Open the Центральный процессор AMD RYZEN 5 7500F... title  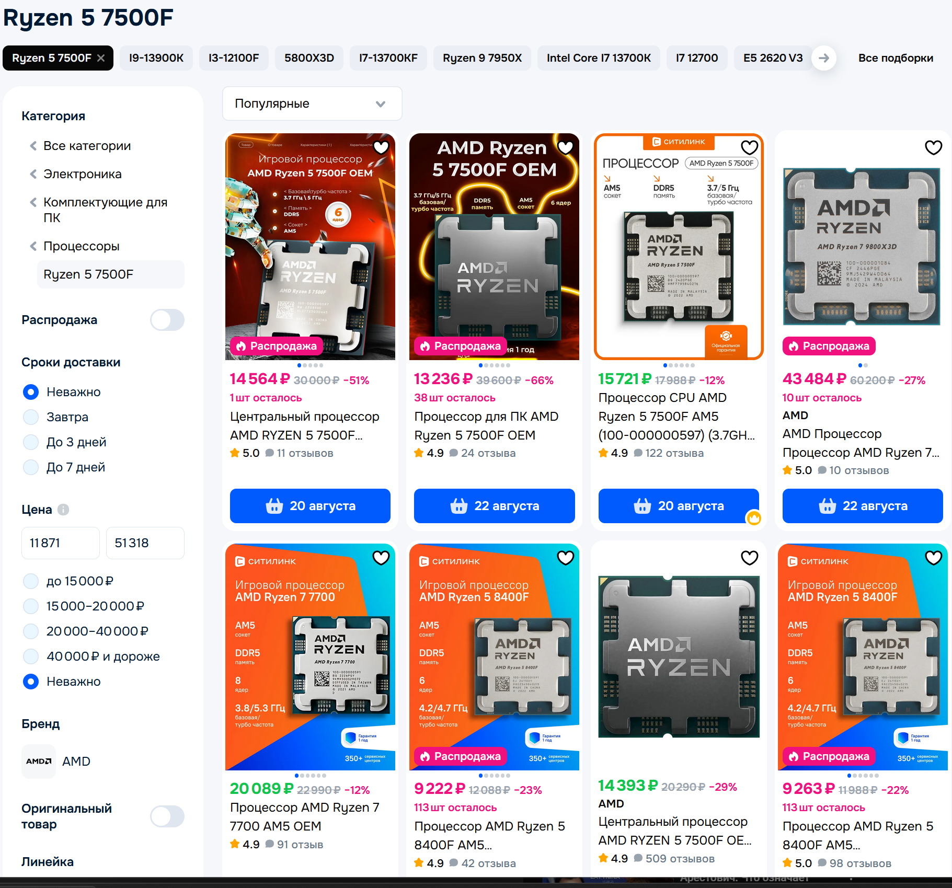[x=305, y=426]
